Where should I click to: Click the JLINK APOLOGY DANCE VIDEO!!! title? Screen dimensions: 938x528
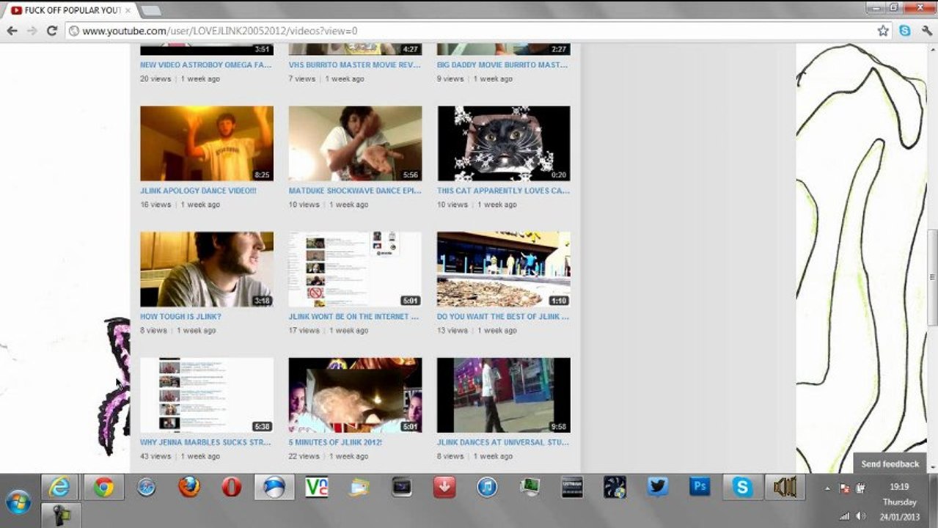[198, 191]
